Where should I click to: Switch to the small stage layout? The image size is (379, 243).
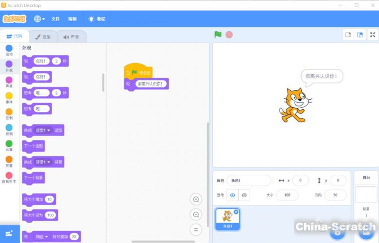point(348,35)
